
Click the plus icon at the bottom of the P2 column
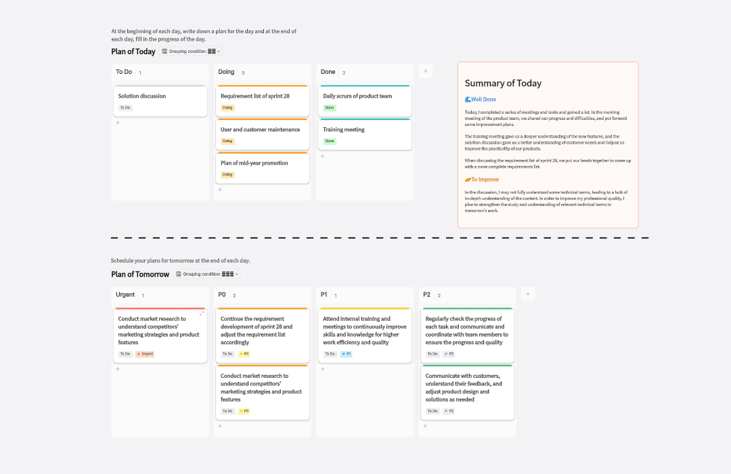click(x=425, y=426)
